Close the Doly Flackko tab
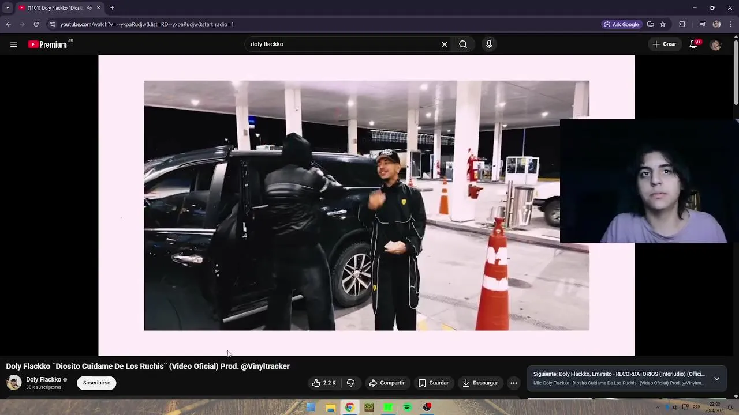Viewport: 739px width, 415px height. (98, 7)
